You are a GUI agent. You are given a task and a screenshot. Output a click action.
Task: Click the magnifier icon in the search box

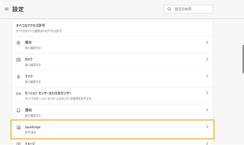coord(170,9)
